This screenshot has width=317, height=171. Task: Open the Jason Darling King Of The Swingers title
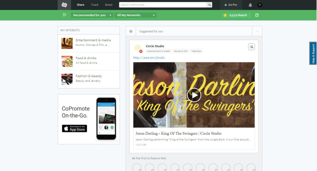click(179, 133)
